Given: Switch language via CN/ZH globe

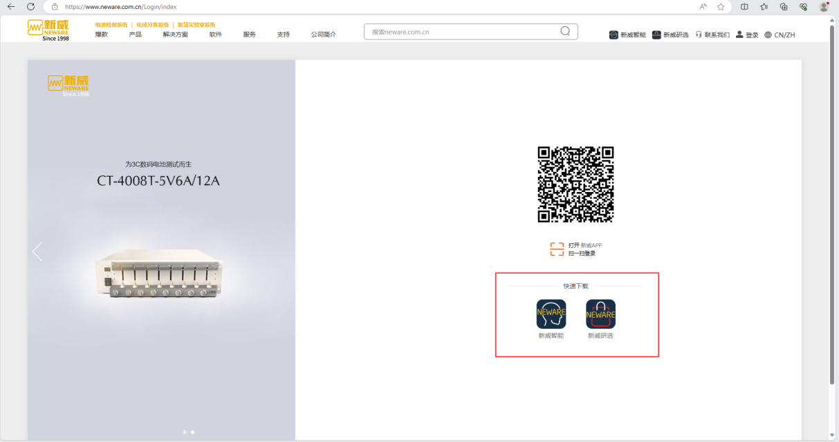Looking at the screenshot, I should click(780, 35).
